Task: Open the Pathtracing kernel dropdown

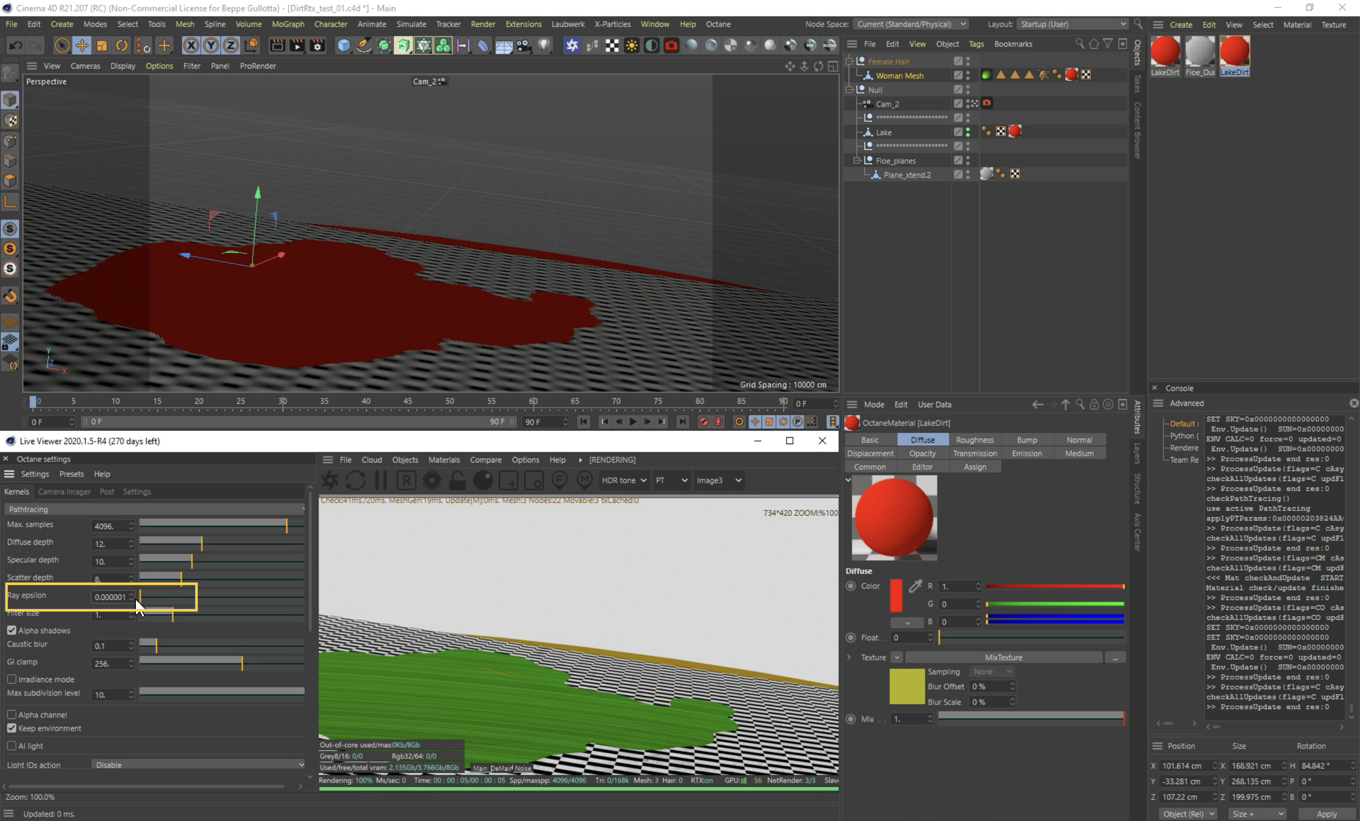Action: point(154,509)
